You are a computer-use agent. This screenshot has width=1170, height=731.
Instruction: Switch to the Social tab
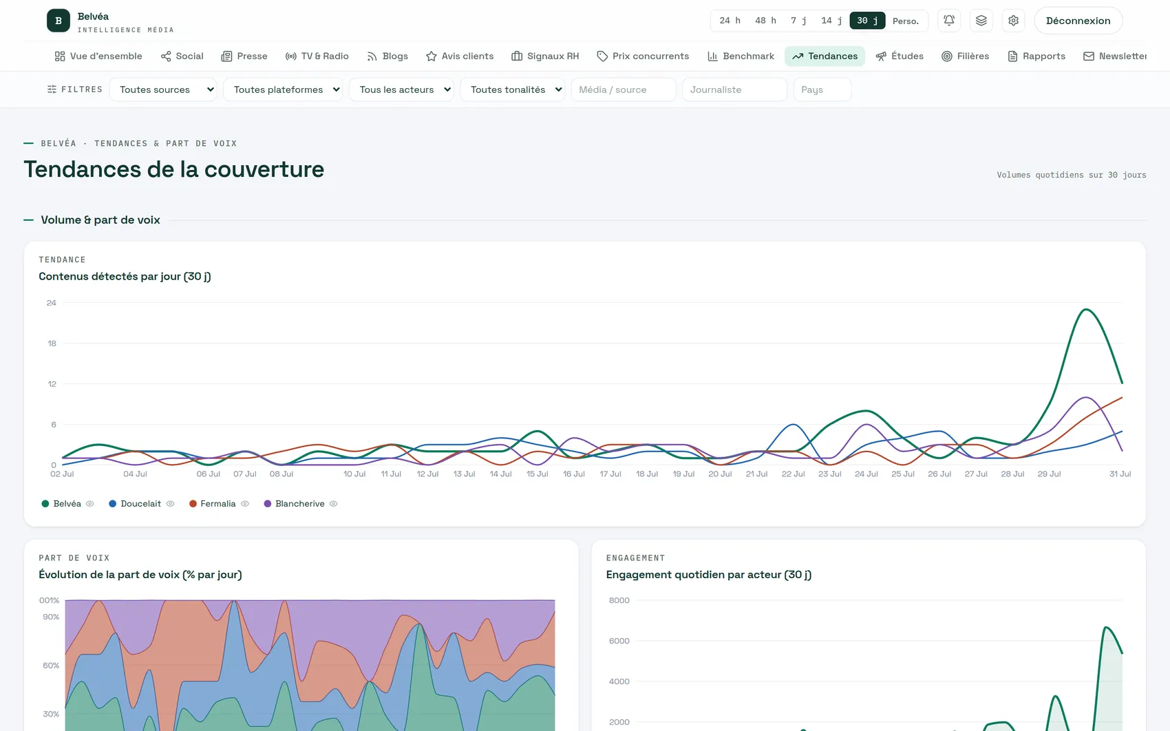(x=182, y=56)
